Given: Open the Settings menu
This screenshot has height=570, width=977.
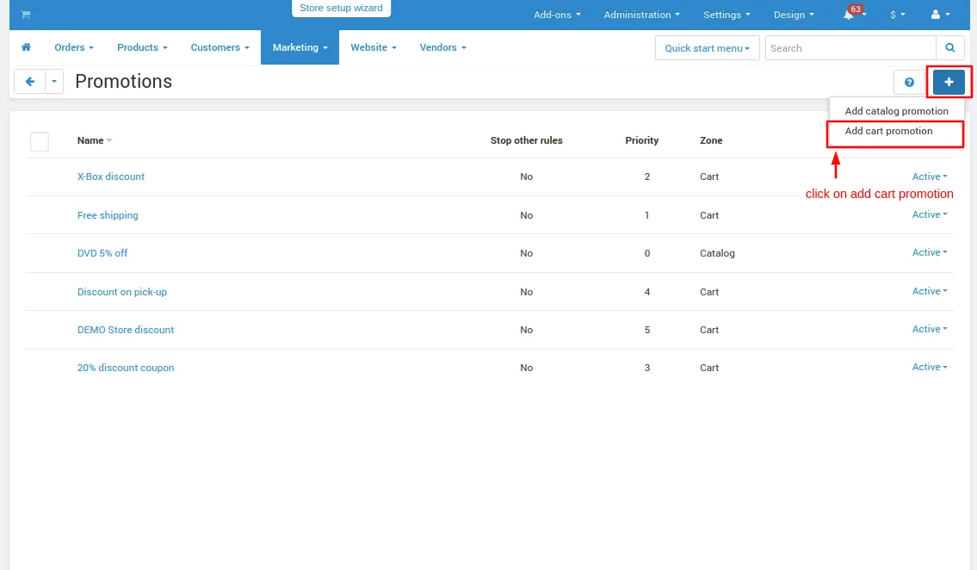Looking at the screenshot, I should (x=727, y=15).
